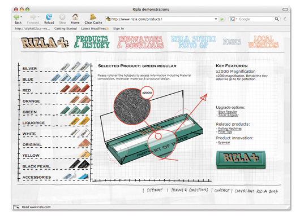Click the Forward arrow button
The height and width of the screenshot is (216, 300).
pyautogui.click(x=33, y=17)
